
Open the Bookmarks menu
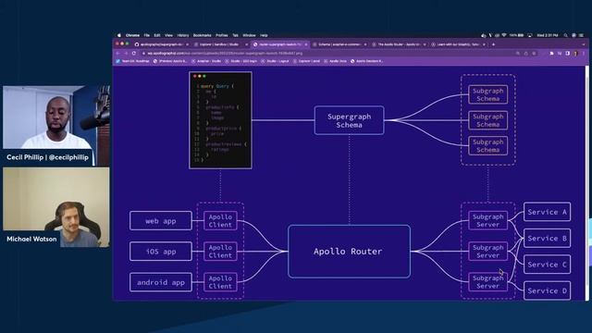tap(202, 35)
